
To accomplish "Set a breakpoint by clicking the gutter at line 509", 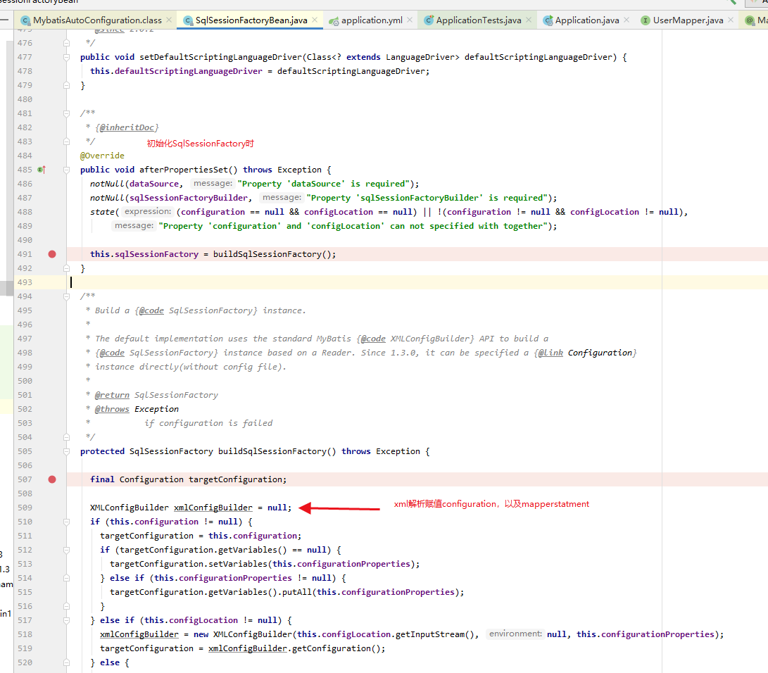I will pyautogui.click(x=52, y=507).
